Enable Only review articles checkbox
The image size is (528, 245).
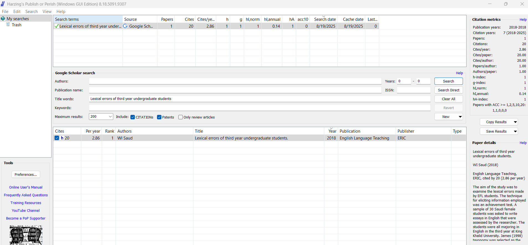tap(181, 117)
